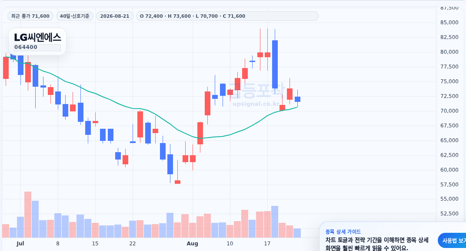
Task: Click the 최근 종가 71,600 chip
Action: [x=30, y=16]
